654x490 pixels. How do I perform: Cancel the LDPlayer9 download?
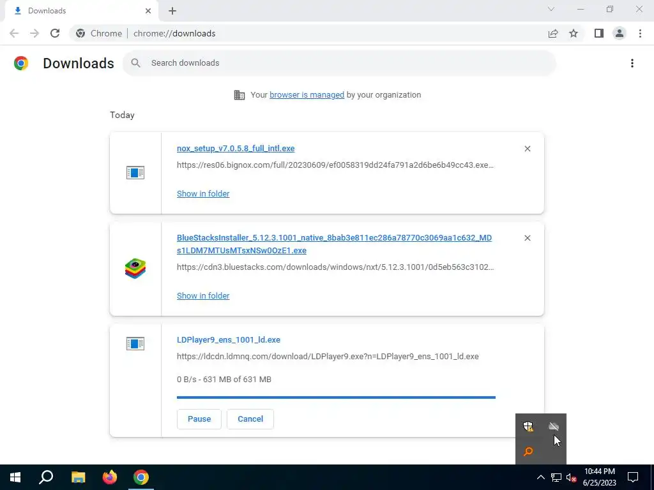pyautogui.click(x=250, y=419)
